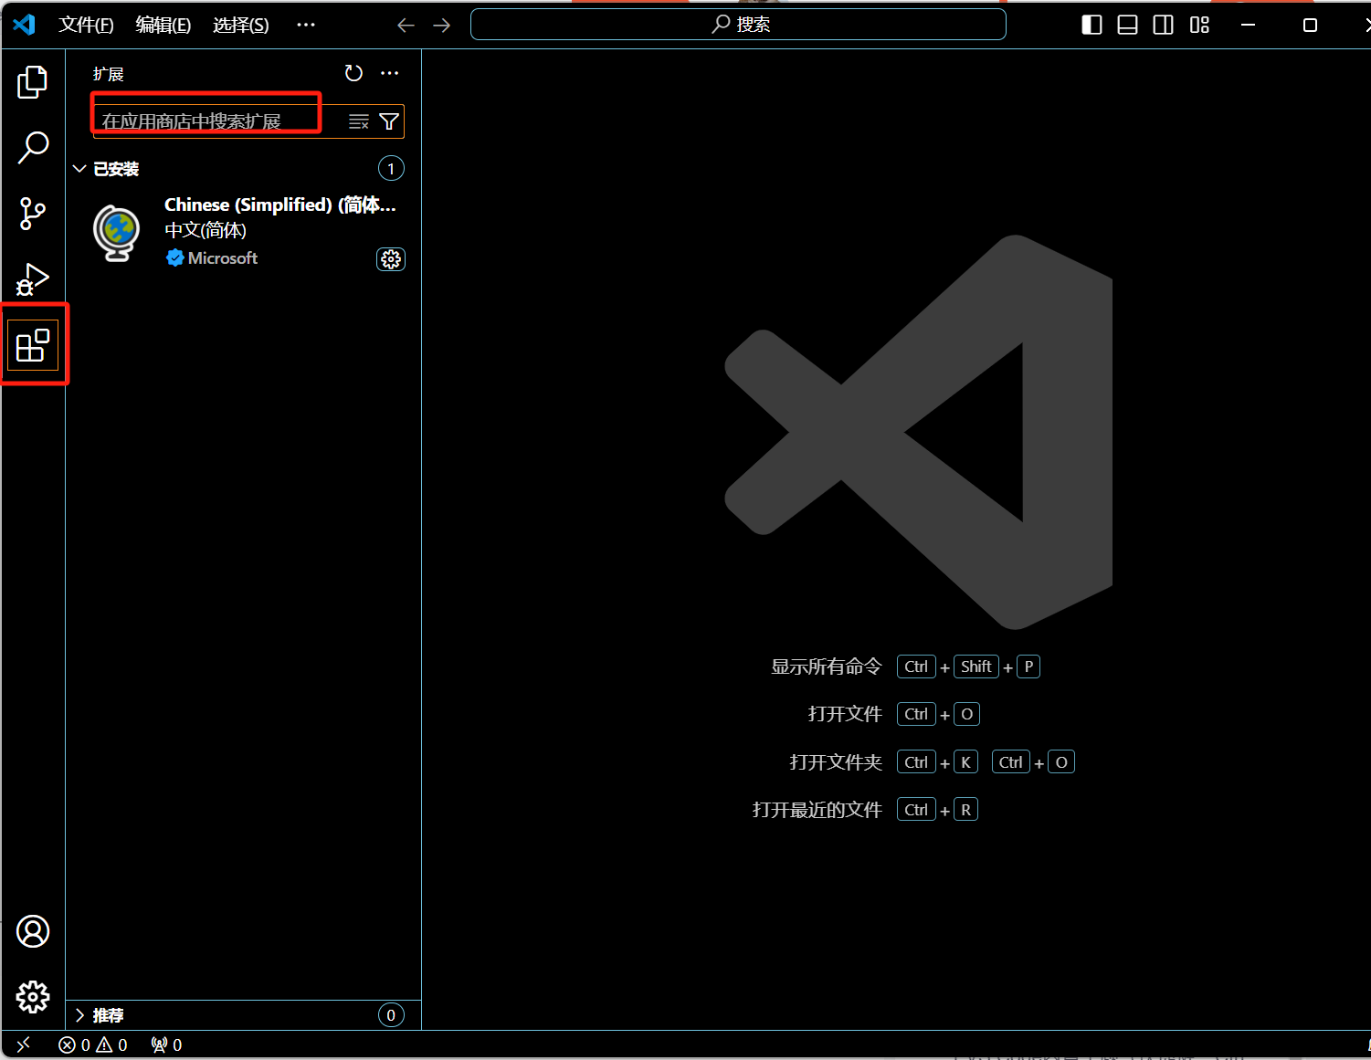Open extensions view more actions menu
This screenshot has width=1371, height=1060.
coord(390,73)
